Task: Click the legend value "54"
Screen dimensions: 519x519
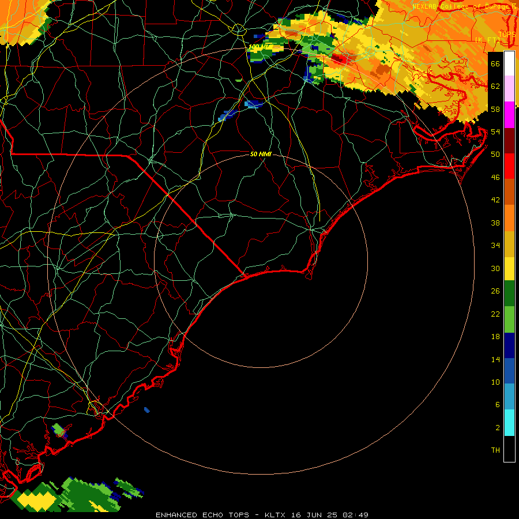Action: [x=495, y=131]
